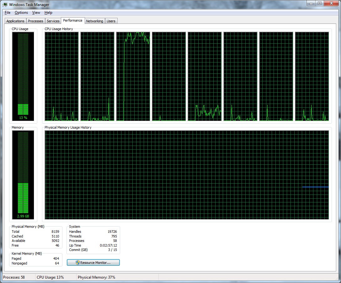The height and width of the screenshot is (283, 341).
Task: Click the seventh CPU core history graph
Action: coord(276,76)
